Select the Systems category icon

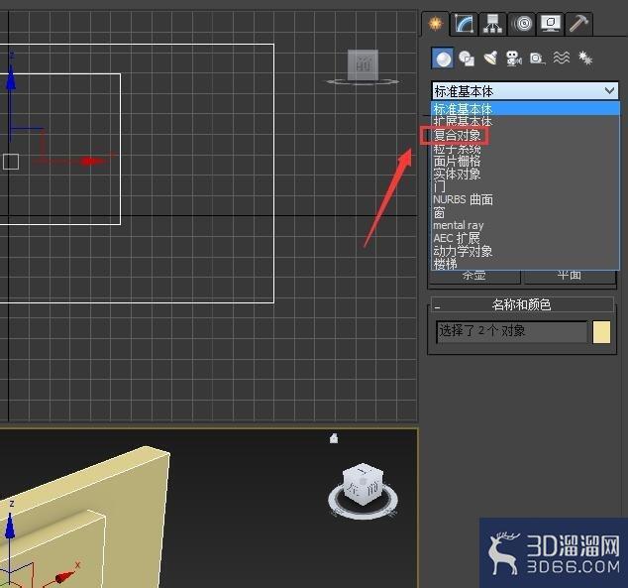click(585, 59)
